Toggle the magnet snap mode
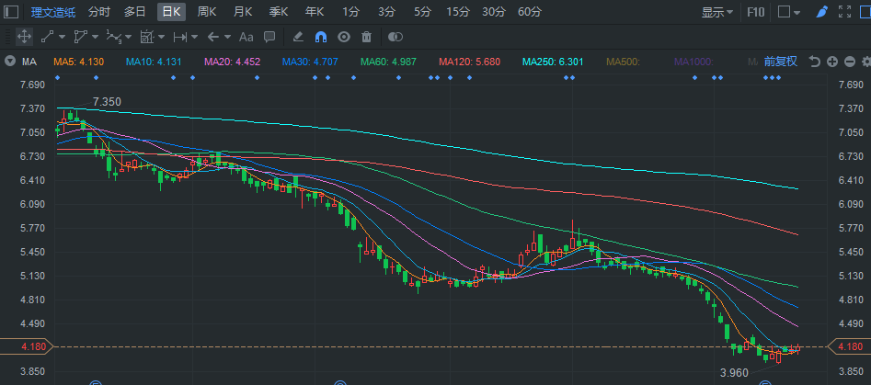 pyautogui.click(x=321, y=37)
